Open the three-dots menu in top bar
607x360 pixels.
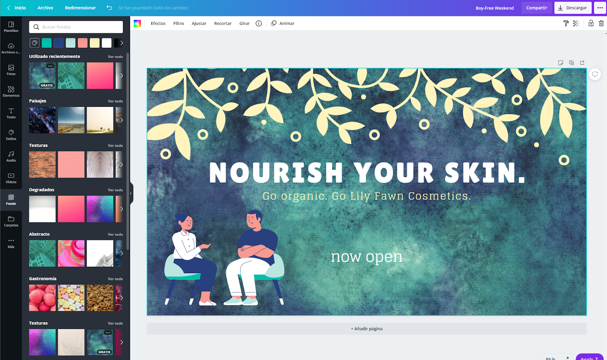pos(600,8)
